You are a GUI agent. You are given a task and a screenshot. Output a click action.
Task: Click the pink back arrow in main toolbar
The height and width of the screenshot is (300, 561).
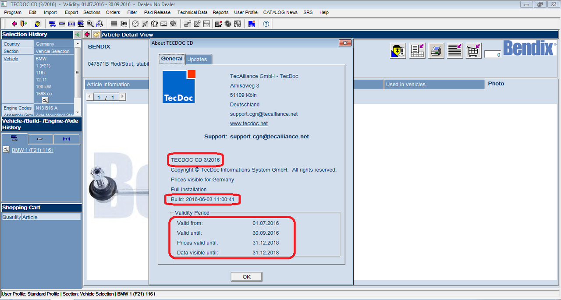(14, 24)
